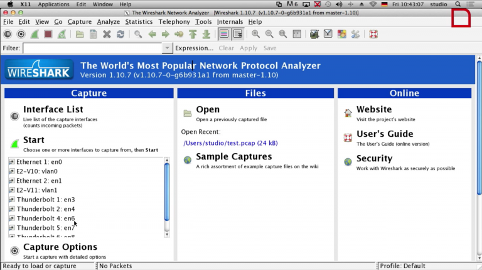
Task: Close the capture file using the X icon
Action: pos(107,34)
